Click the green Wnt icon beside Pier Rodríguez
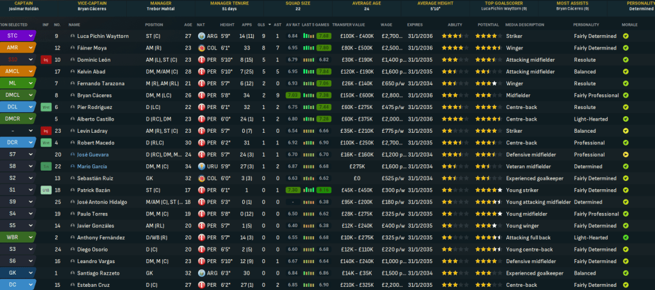 [x=46, y=107]
